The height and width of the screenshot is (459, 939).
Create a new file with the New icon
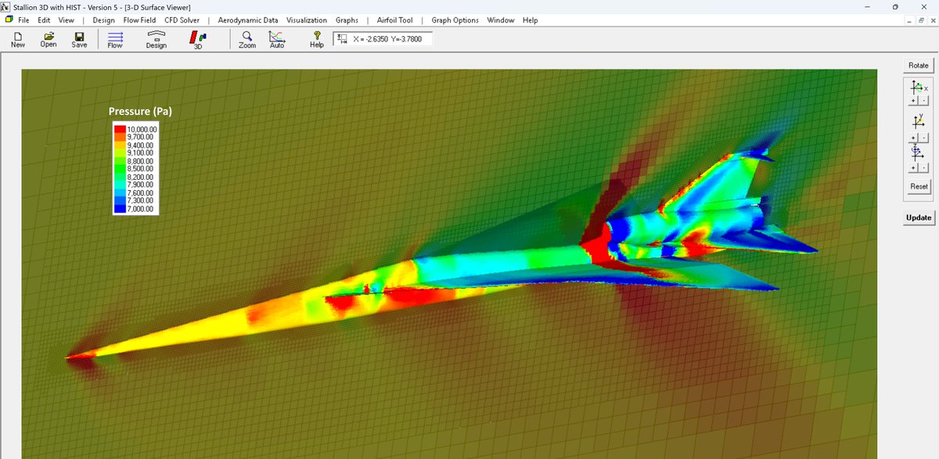[16, 38]
